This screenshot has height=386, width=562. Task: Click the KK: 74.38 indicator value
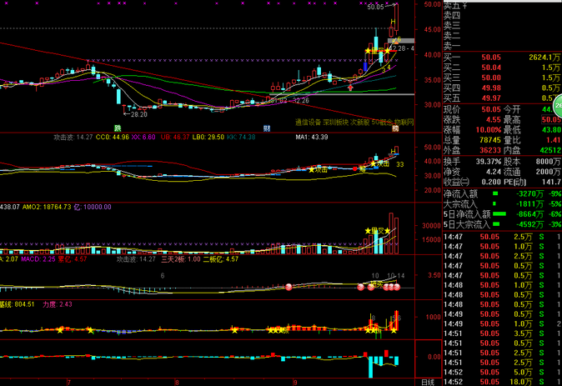[241, 137]
